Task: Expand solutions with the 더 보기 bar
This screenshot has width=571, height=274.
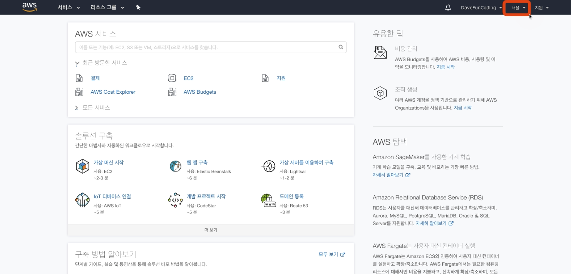Action: (x=211, y=230)
